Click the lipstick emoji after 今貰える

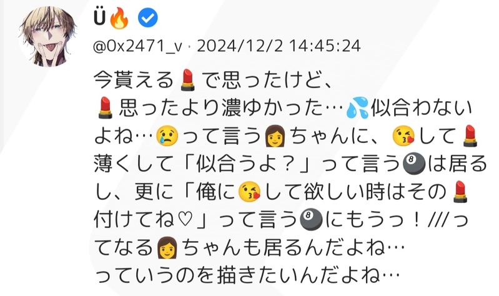click(187, 80)
